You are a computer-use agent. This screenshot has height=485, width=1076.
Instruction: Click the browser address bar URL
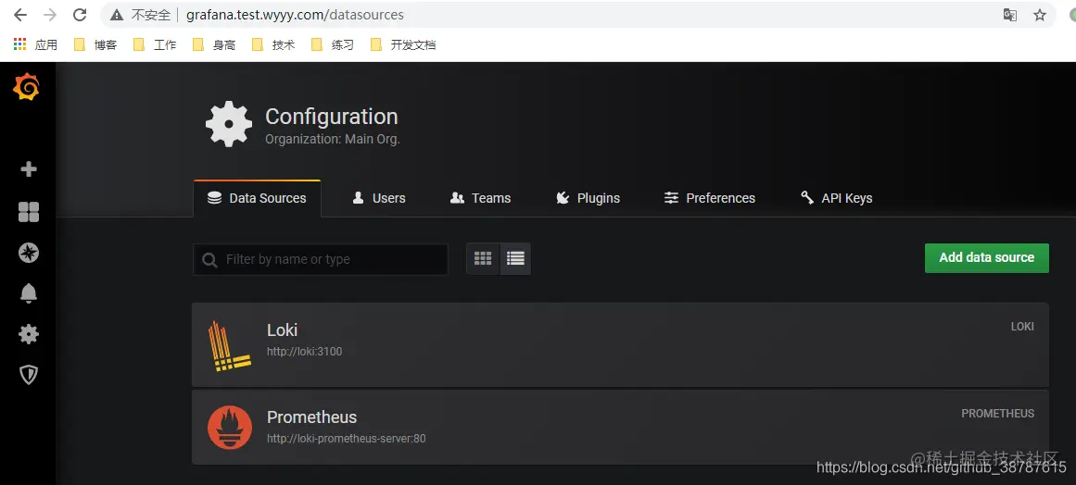pos(295,15)
